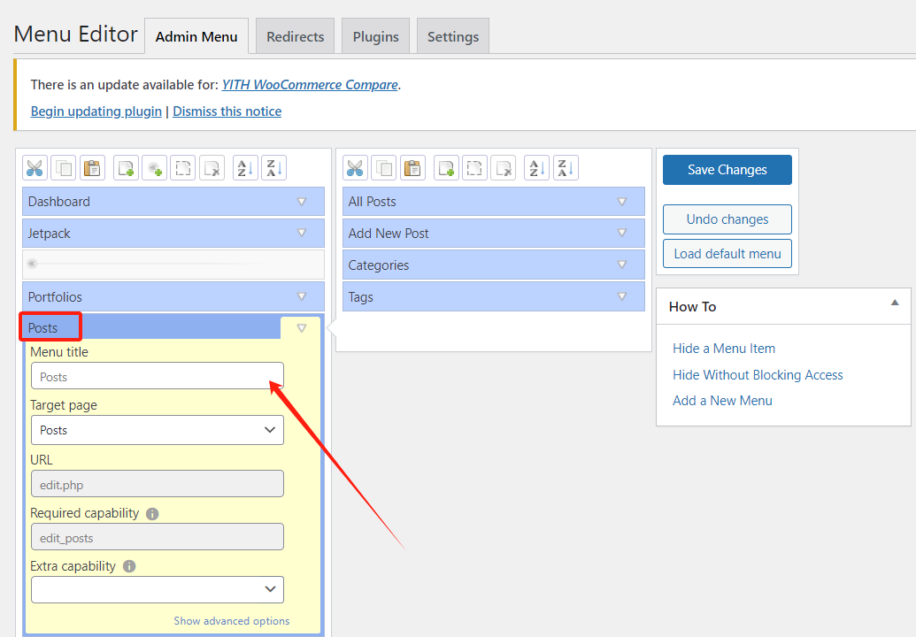This screenshot has height=637, width=916.
Task: Select the separator item below Jetpack
Action: [x=173, y=264]
